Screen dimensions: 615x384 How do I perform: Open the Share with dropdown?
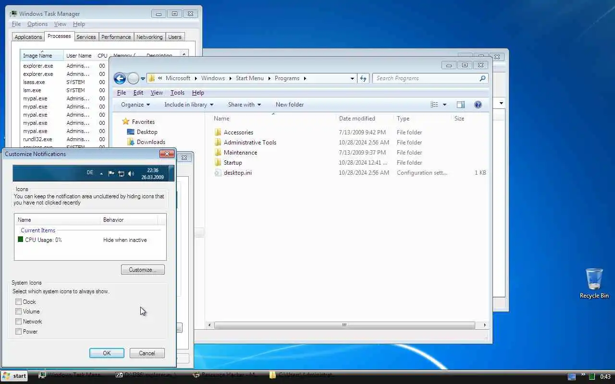[245, 105]
